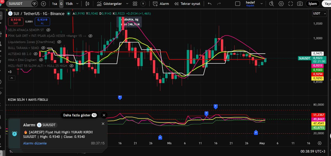Select the G daily timeframe
This screenshot has width=331, height=156.
[61, 4]
